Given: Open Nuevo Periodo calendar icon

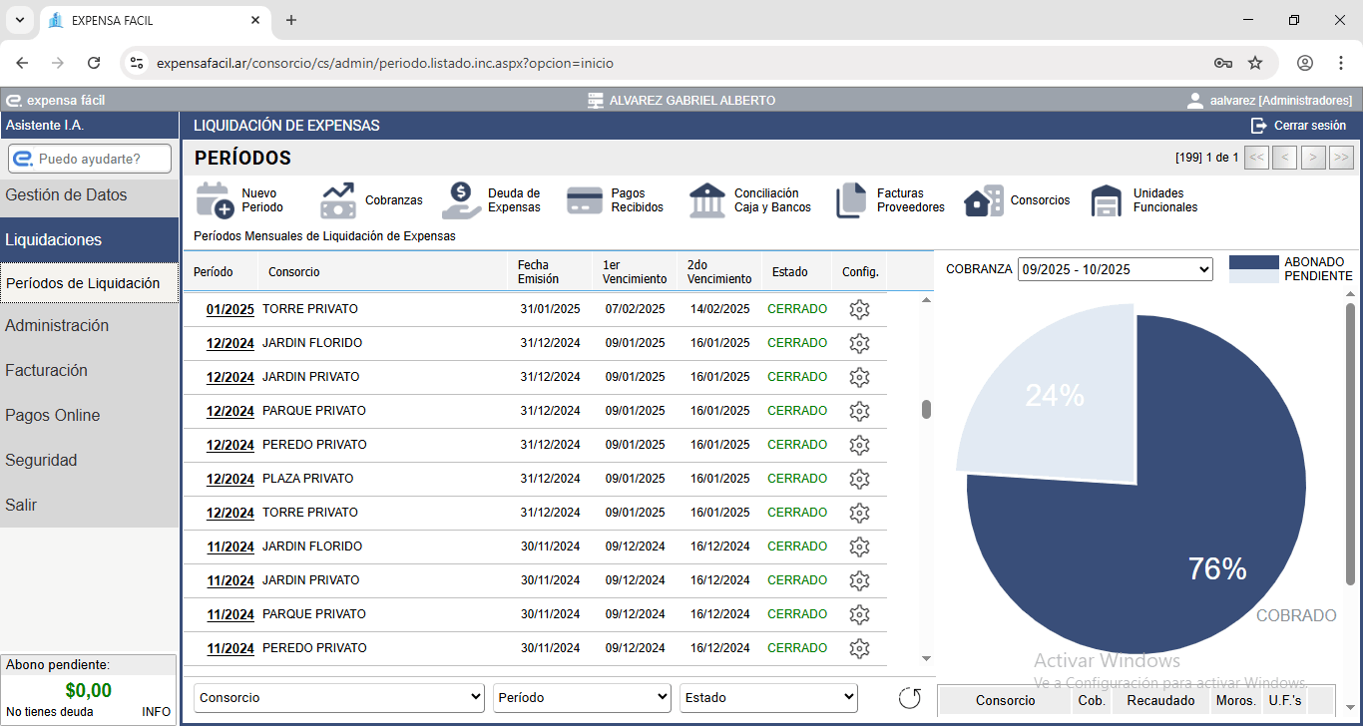Looking at the screenshot, I should pyautogui.click(x=215, y=200).
